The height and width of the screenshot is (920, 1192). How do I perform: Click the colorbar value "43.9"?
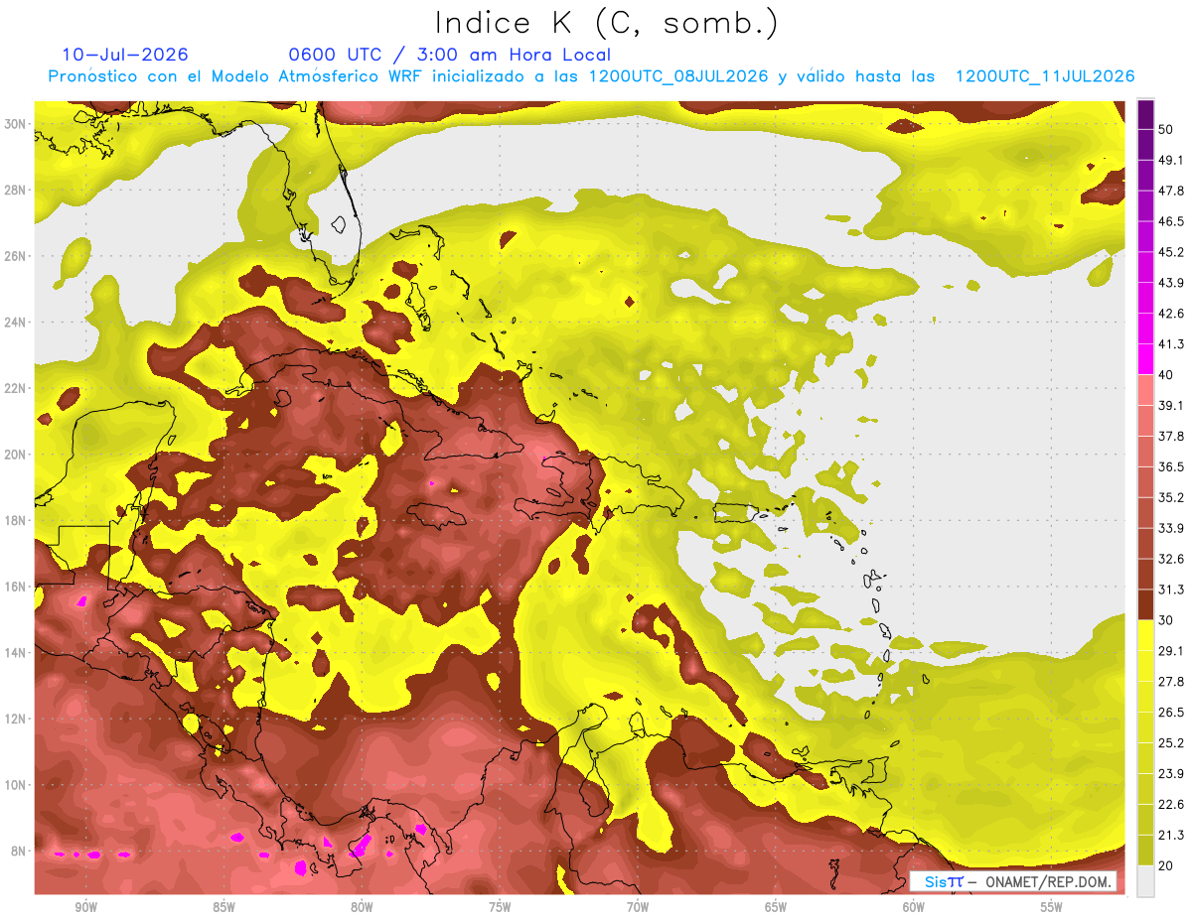(x=1171, y=283)
